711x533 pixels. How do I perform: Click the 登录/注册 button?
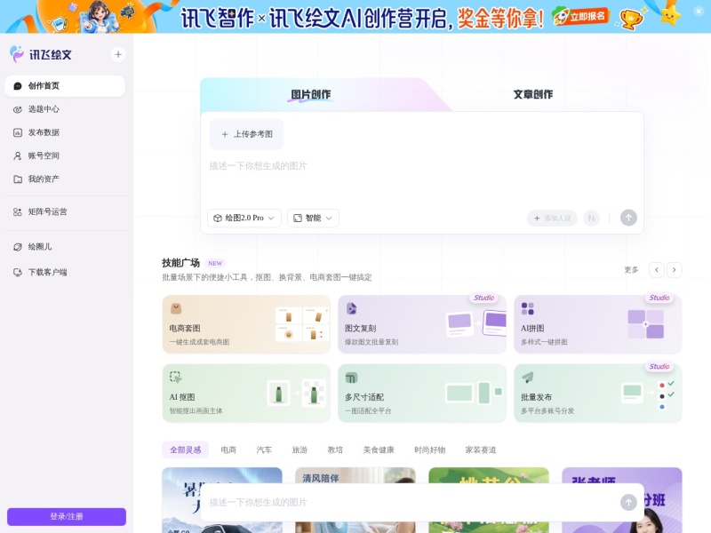coord(67,516)
